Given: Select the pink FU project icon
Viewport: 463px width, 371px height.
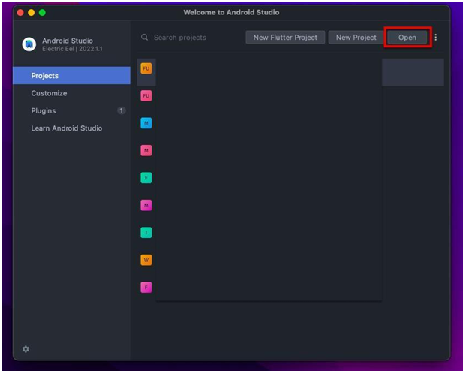Looking at the screenshot, I should click(x=146, y=95).
